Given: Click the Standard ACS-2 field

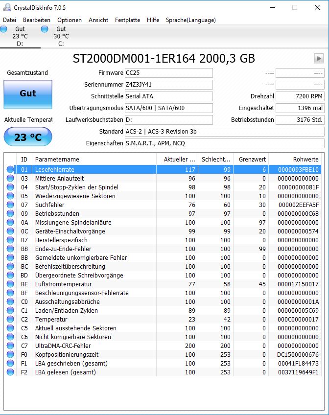Looking at the screenshot, I should point(224,132).
